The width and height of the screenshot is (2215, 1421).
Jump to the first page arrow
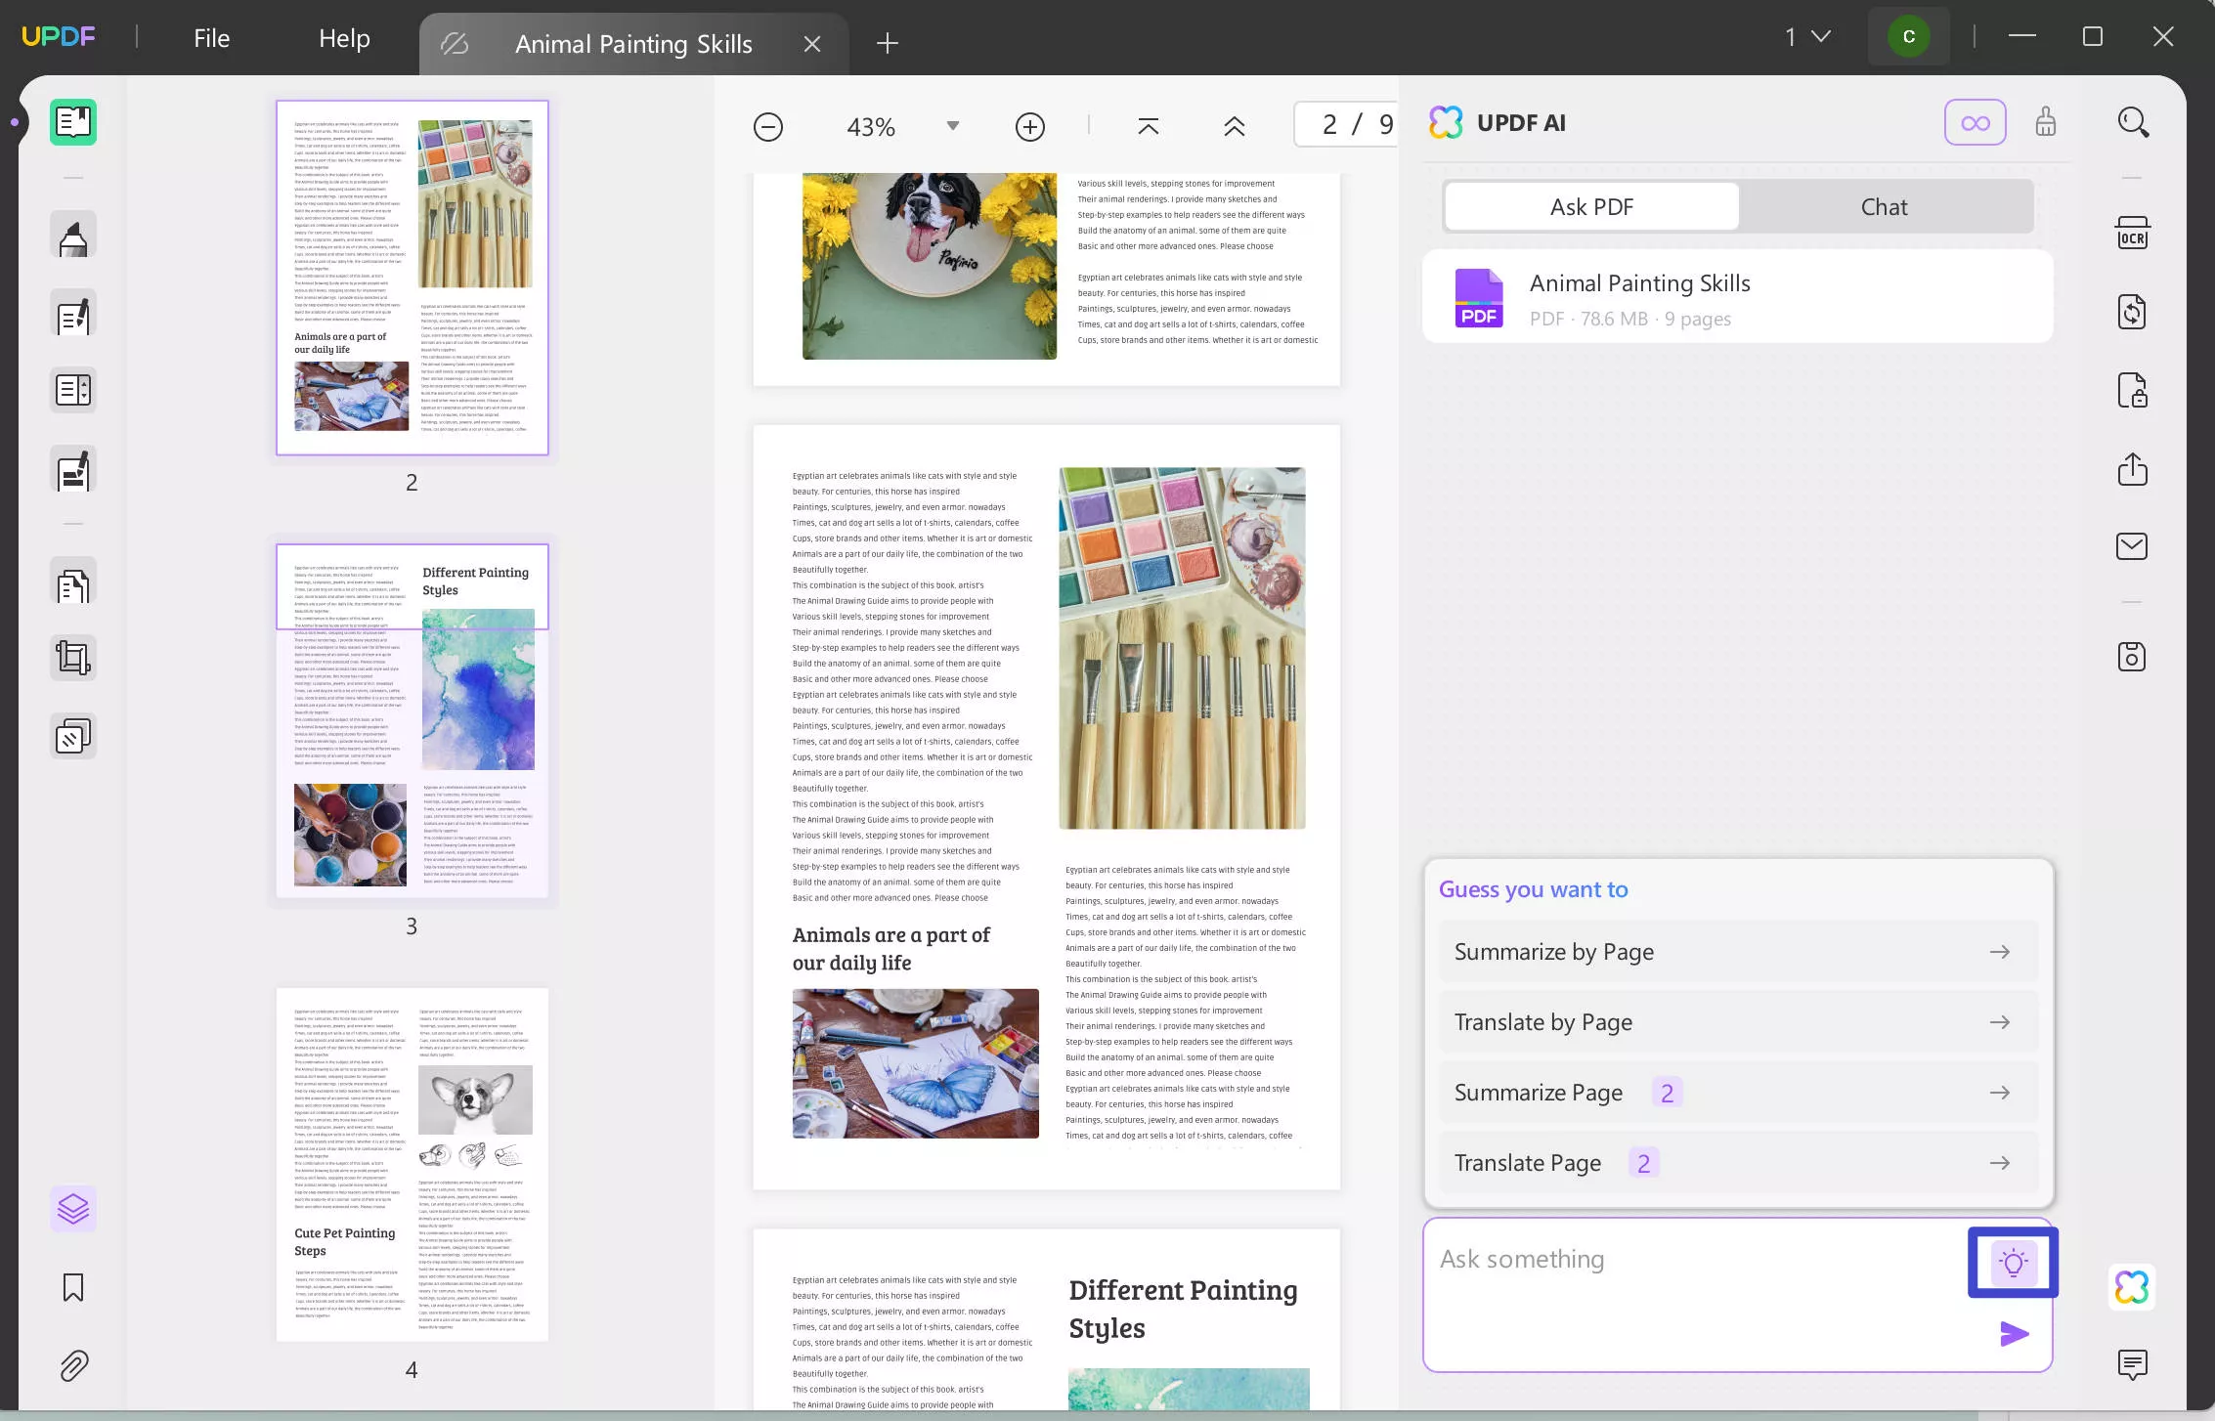click(x=1149, y=127)
